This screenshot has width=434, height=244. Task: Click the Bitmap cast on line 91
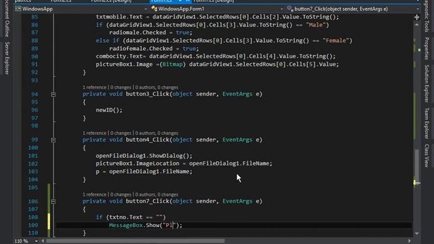(173, 64)
